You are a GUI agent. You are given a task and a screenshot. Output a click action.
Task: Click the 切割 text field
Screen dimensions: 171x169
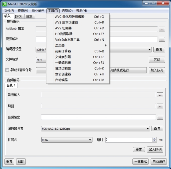[98, 106]
